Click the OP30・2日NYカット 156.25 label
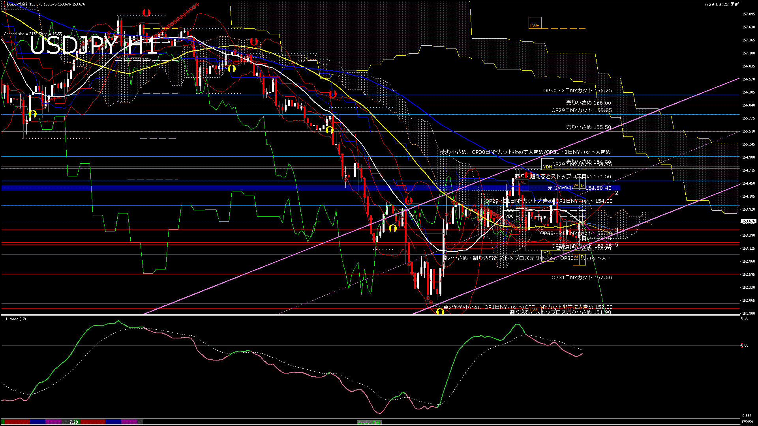The image size is (758, 426). coord(577,91)
